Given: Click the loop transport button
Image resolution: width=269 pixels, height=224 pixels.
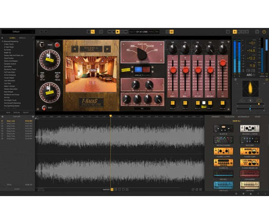Looking at the screenshot, I should [122, 32].
